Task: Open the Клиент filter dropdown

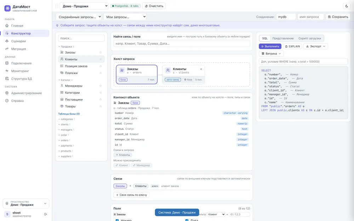Action: (216, 215)
